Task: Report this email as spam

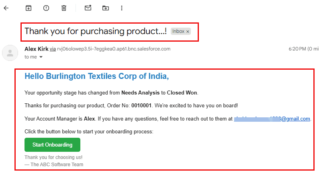Action: coord(46,8)
